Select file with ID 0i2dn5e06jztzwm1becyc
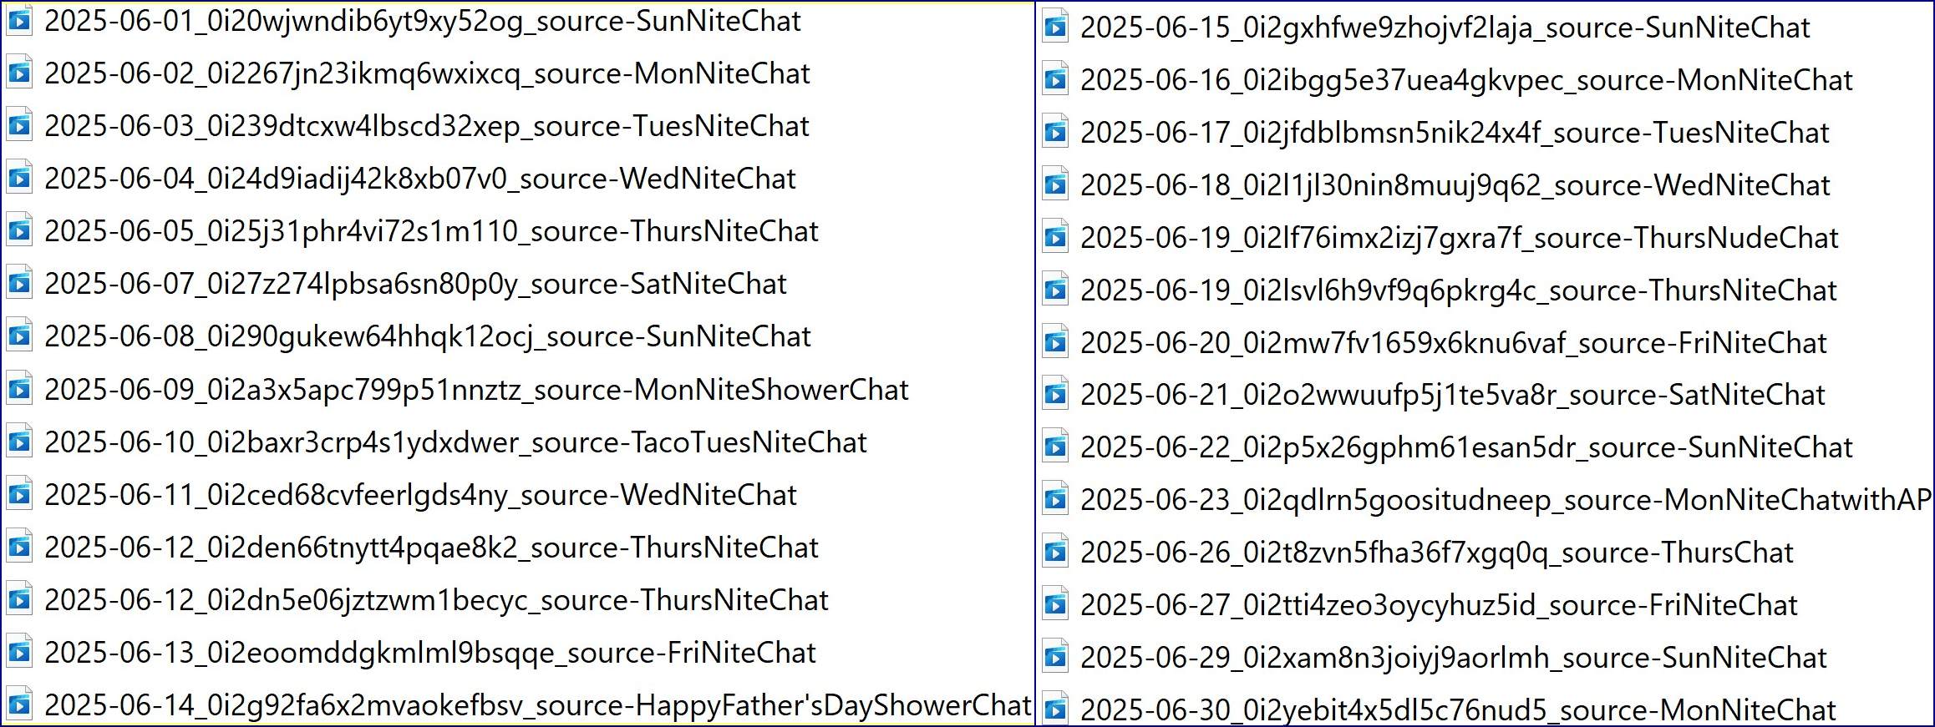This screenshot has width=1935, height=727. (436, 600)
